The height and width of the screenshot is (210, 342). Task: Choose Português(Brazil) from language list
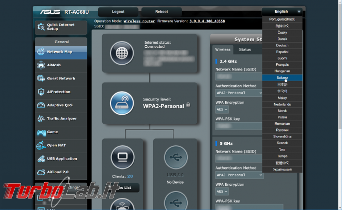tap(282, 19)
